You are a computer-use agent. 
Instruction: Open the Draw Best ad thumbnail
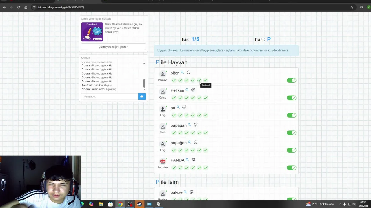coord(92,32)
